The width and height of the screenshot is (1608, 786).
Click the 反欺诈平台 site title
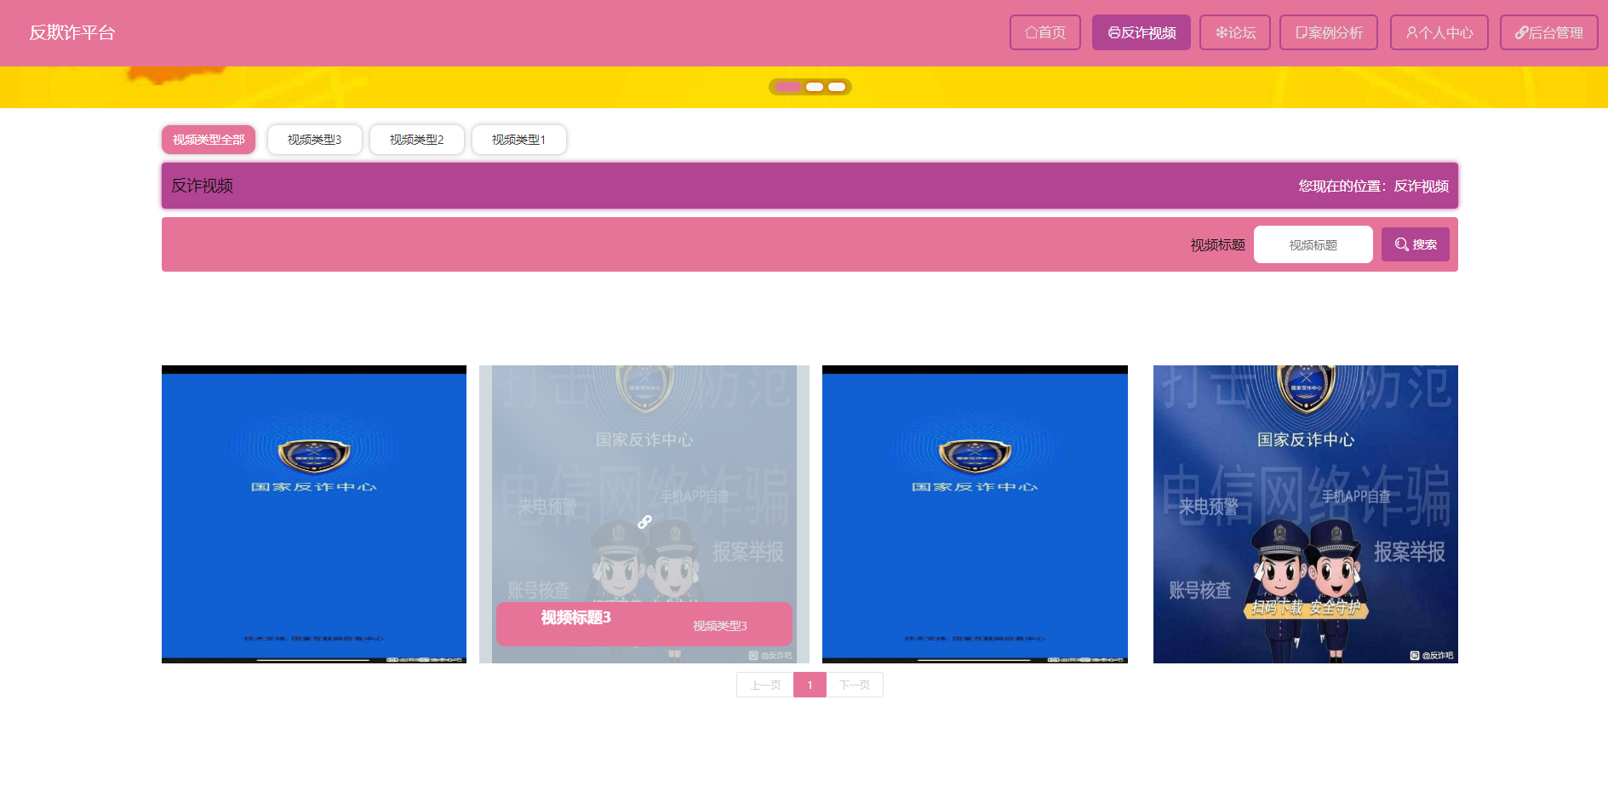click(72, 32)
